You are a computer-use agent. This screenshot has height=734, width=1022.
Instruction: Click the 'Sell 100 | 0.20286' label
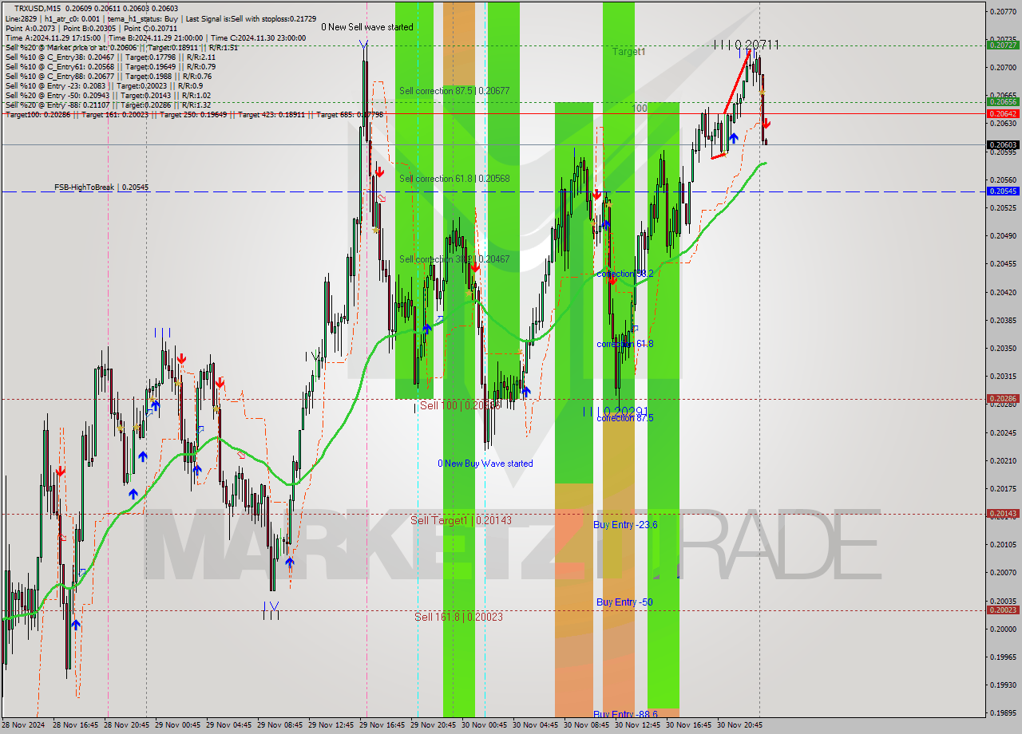461,405
